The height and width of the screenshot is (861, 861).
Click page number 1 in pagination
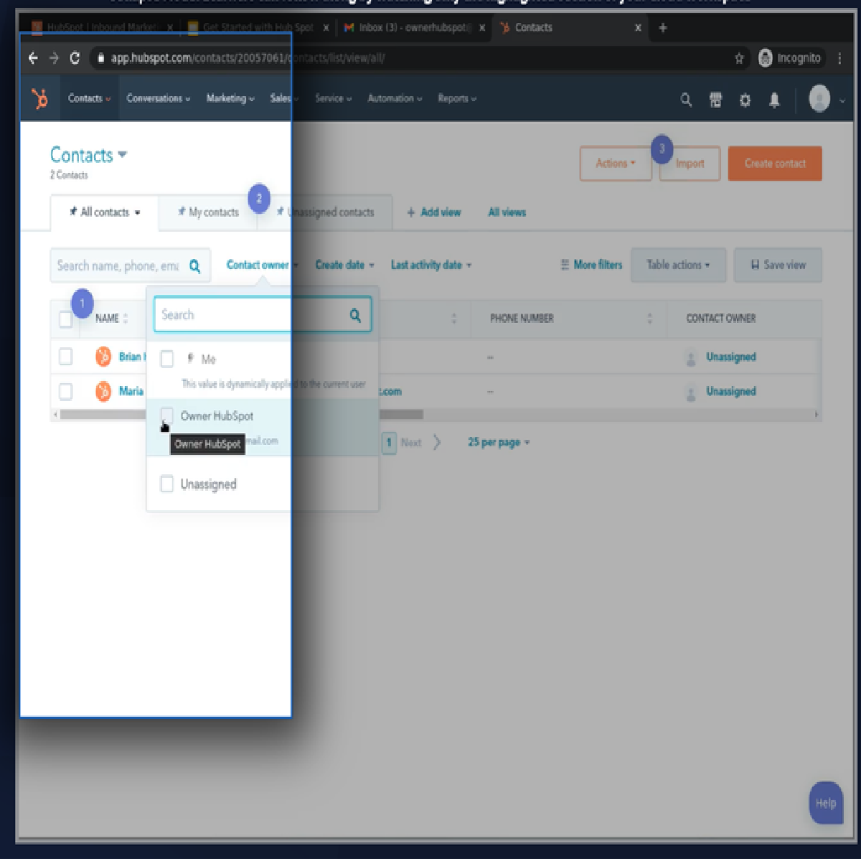[x=389, y=443]
